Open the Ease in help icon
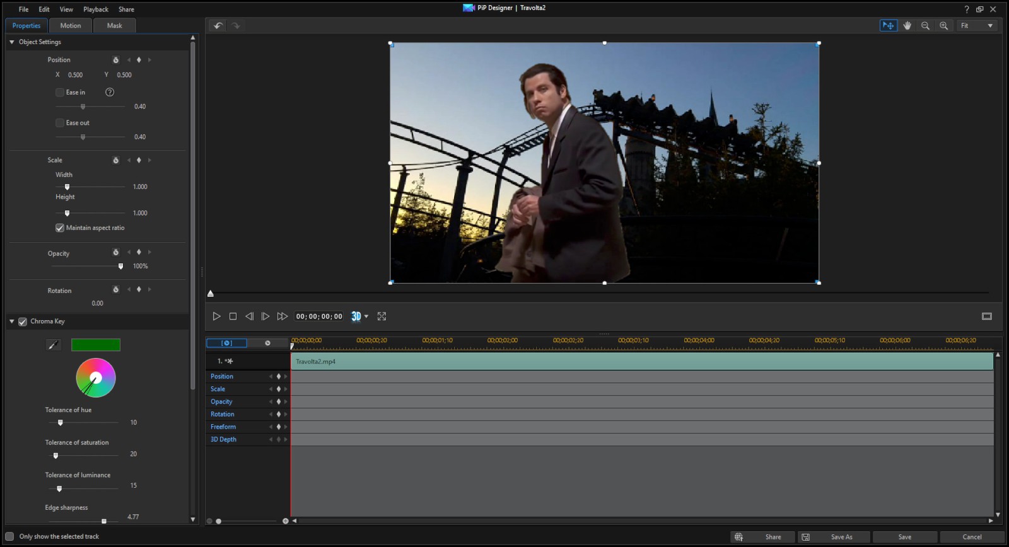1009x547 pixels. click(x=110, y=92)
